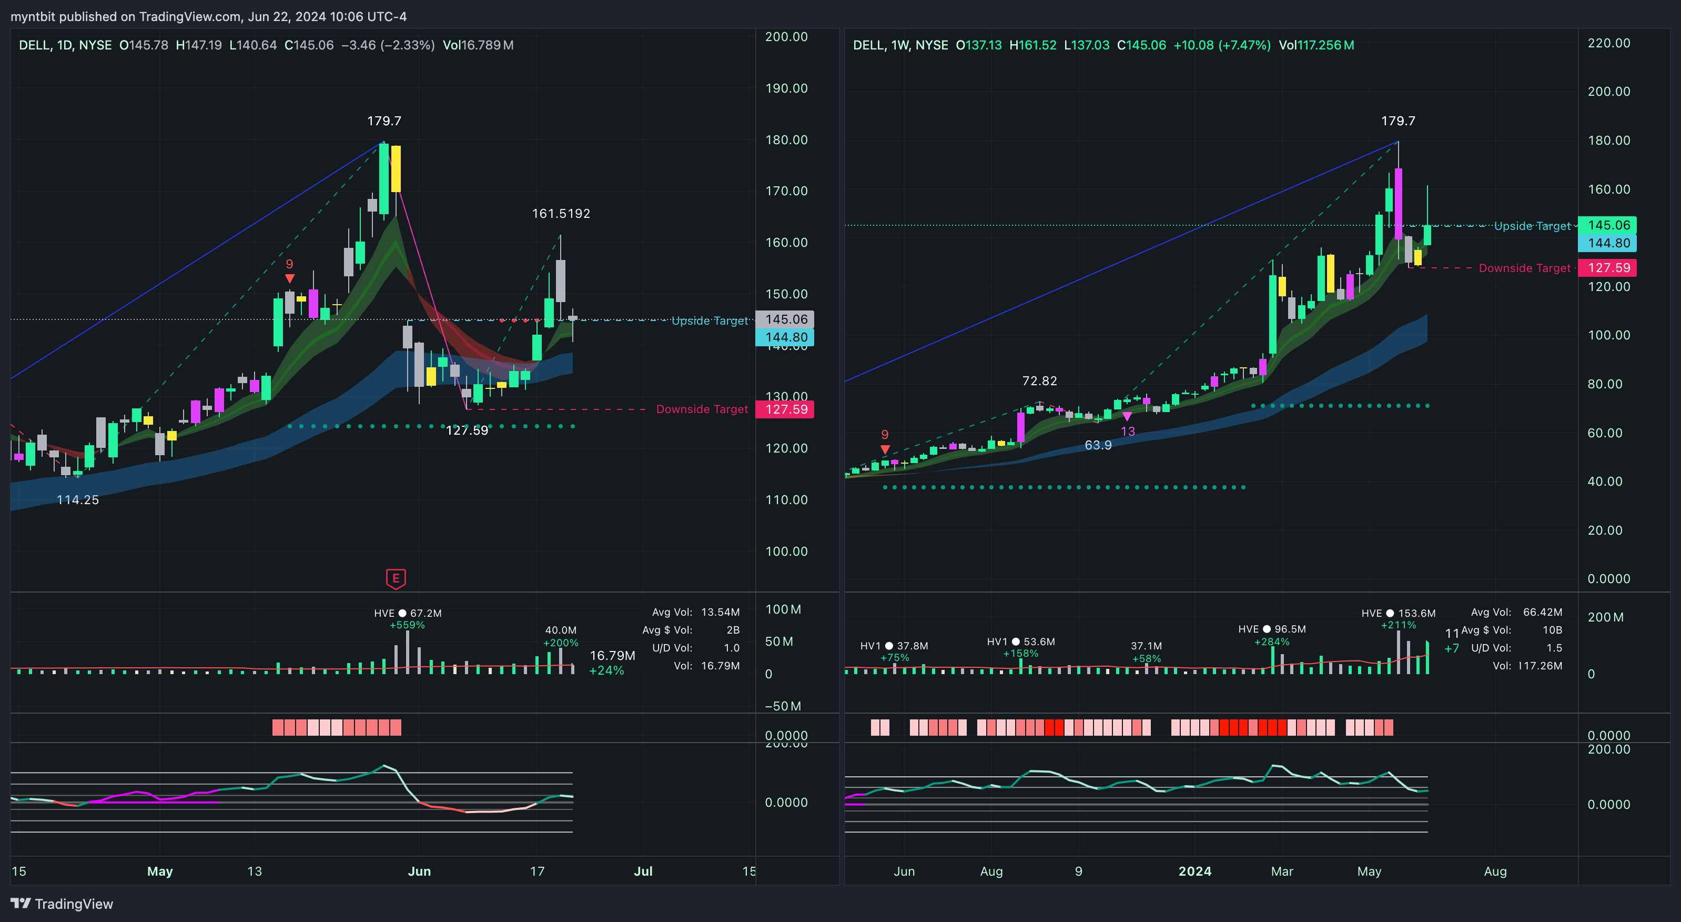Click the +284% volume change label
Viewport: 1681px width, 922px height.
tap(1272, 642)
